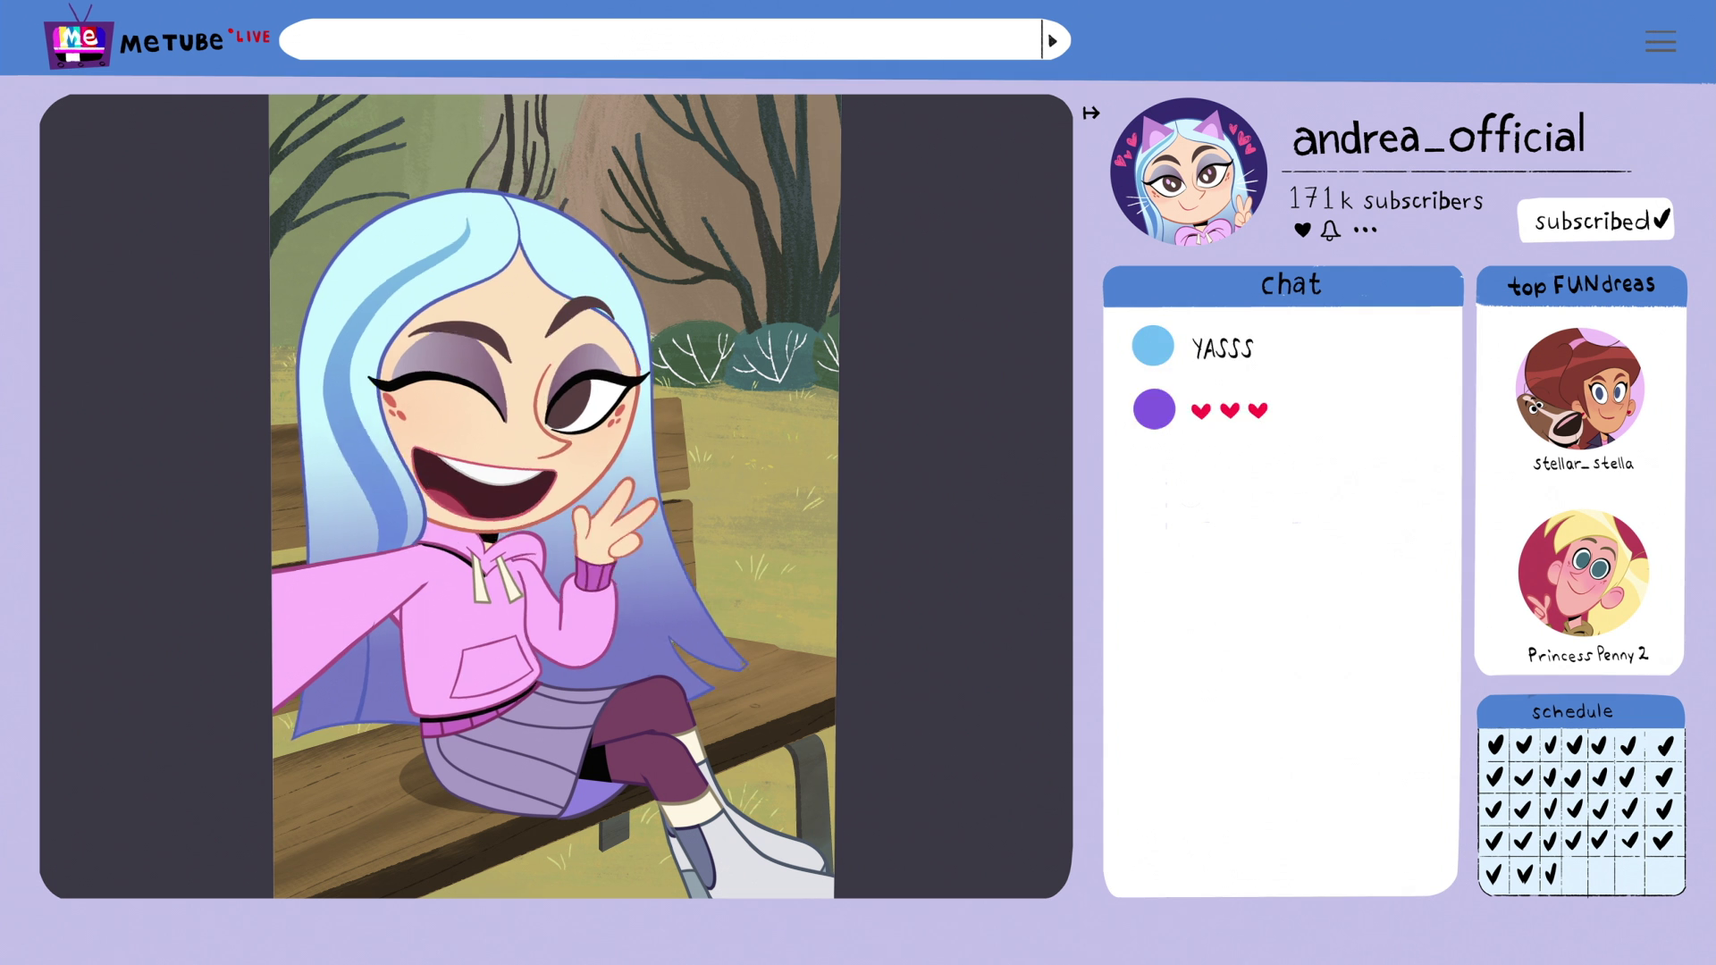Screen dimensions: 1716x965
Task: Click the MeTube TV logo icon
Action: [79, 38]
